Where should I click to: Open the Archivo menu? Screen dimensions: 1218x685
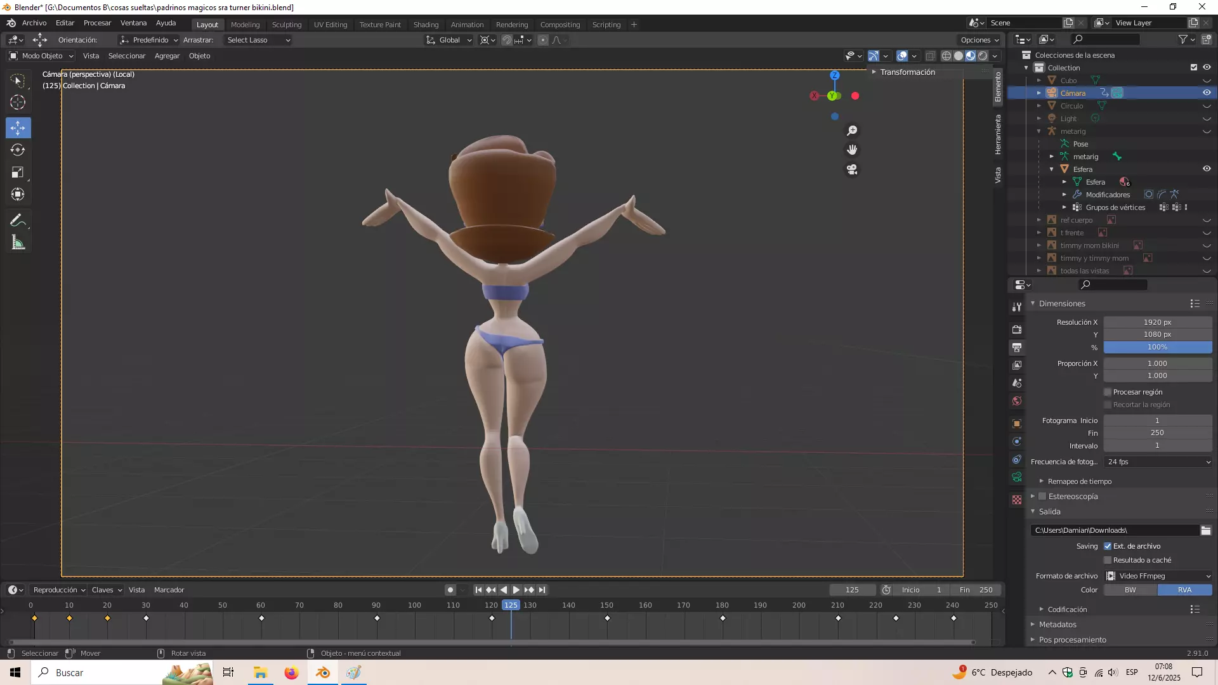coord(34,23)
